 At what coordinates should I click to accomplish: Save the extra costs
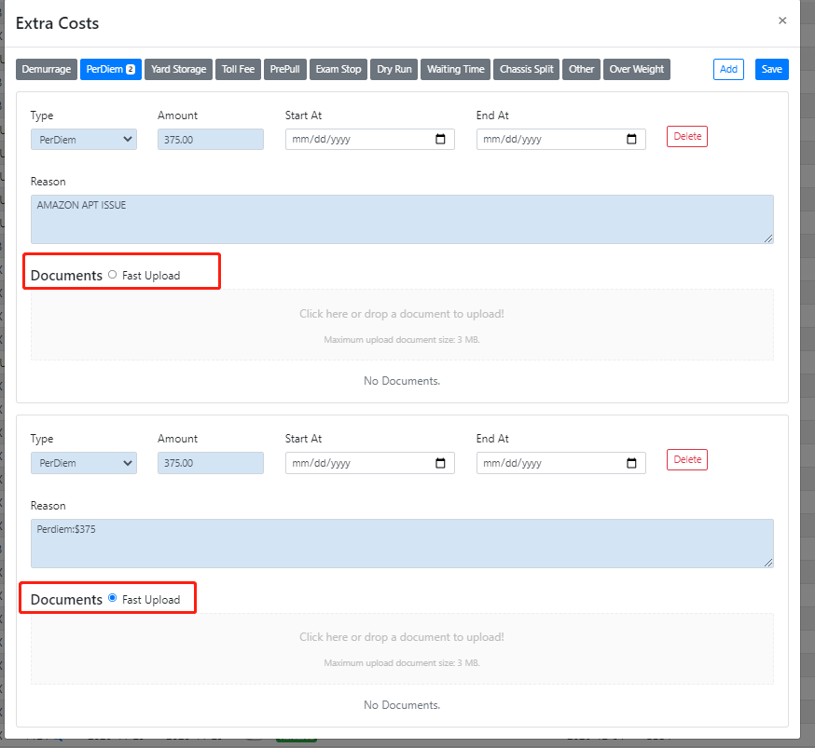771,69
